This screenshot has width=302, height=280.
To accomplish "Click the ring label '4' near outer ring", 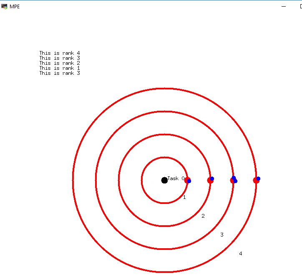I will click(x=241, y=254).
